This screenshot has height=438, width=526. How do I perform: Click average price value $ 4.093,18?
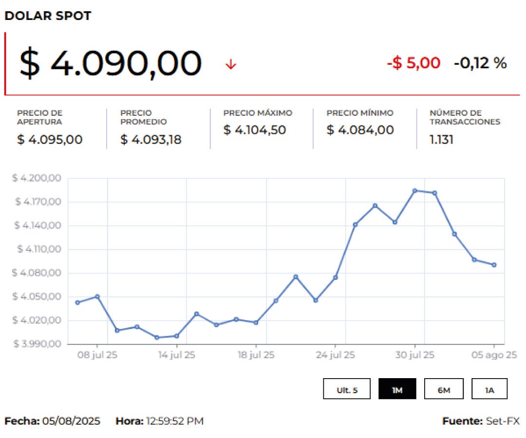coord(150,140)
